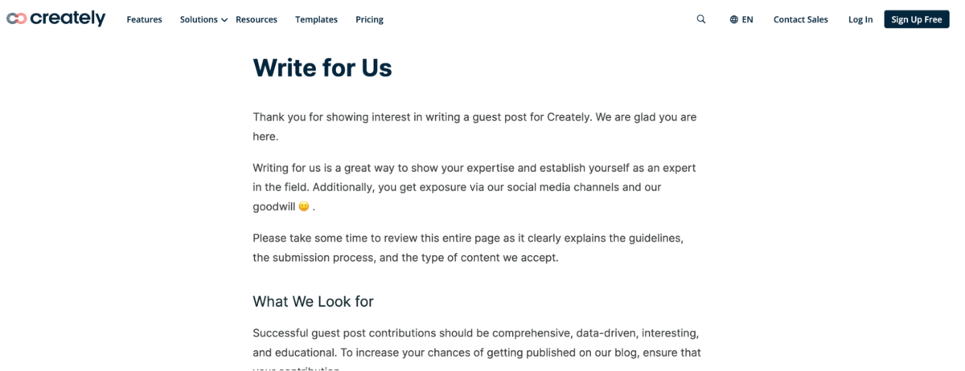The height and width of the screenshot is (371, 965).
Task: Click the paragraph starting 'Thank you for showing'
Action: click(474, 126)
